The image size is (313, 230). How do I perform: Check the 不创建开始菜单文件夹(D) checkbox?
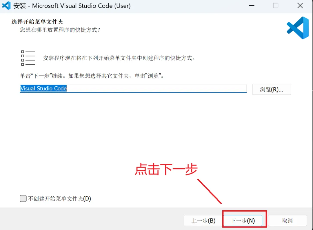(23, 198)
